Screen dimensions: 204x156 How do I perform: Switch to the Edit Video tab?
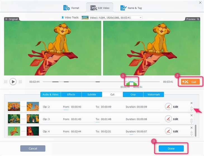[100, 8]
